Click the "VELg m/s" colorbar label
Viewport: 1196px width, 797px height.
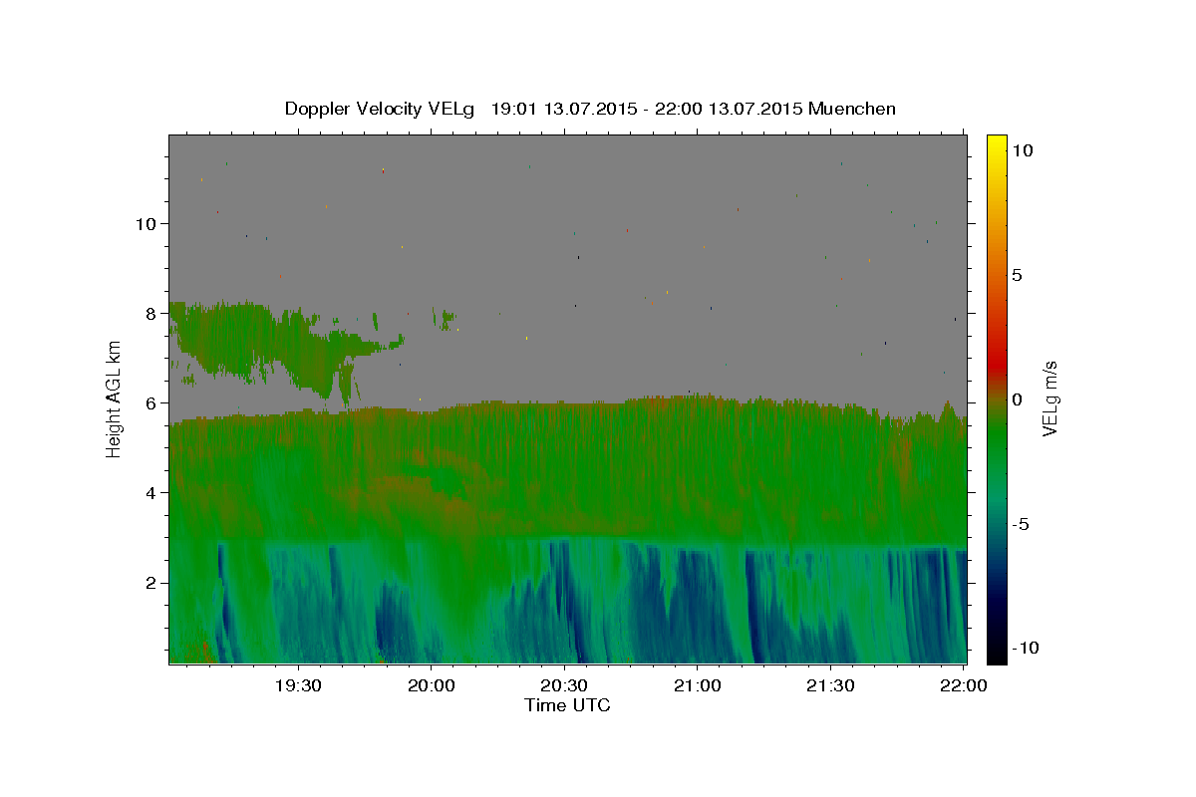(x=1049, y=400)
